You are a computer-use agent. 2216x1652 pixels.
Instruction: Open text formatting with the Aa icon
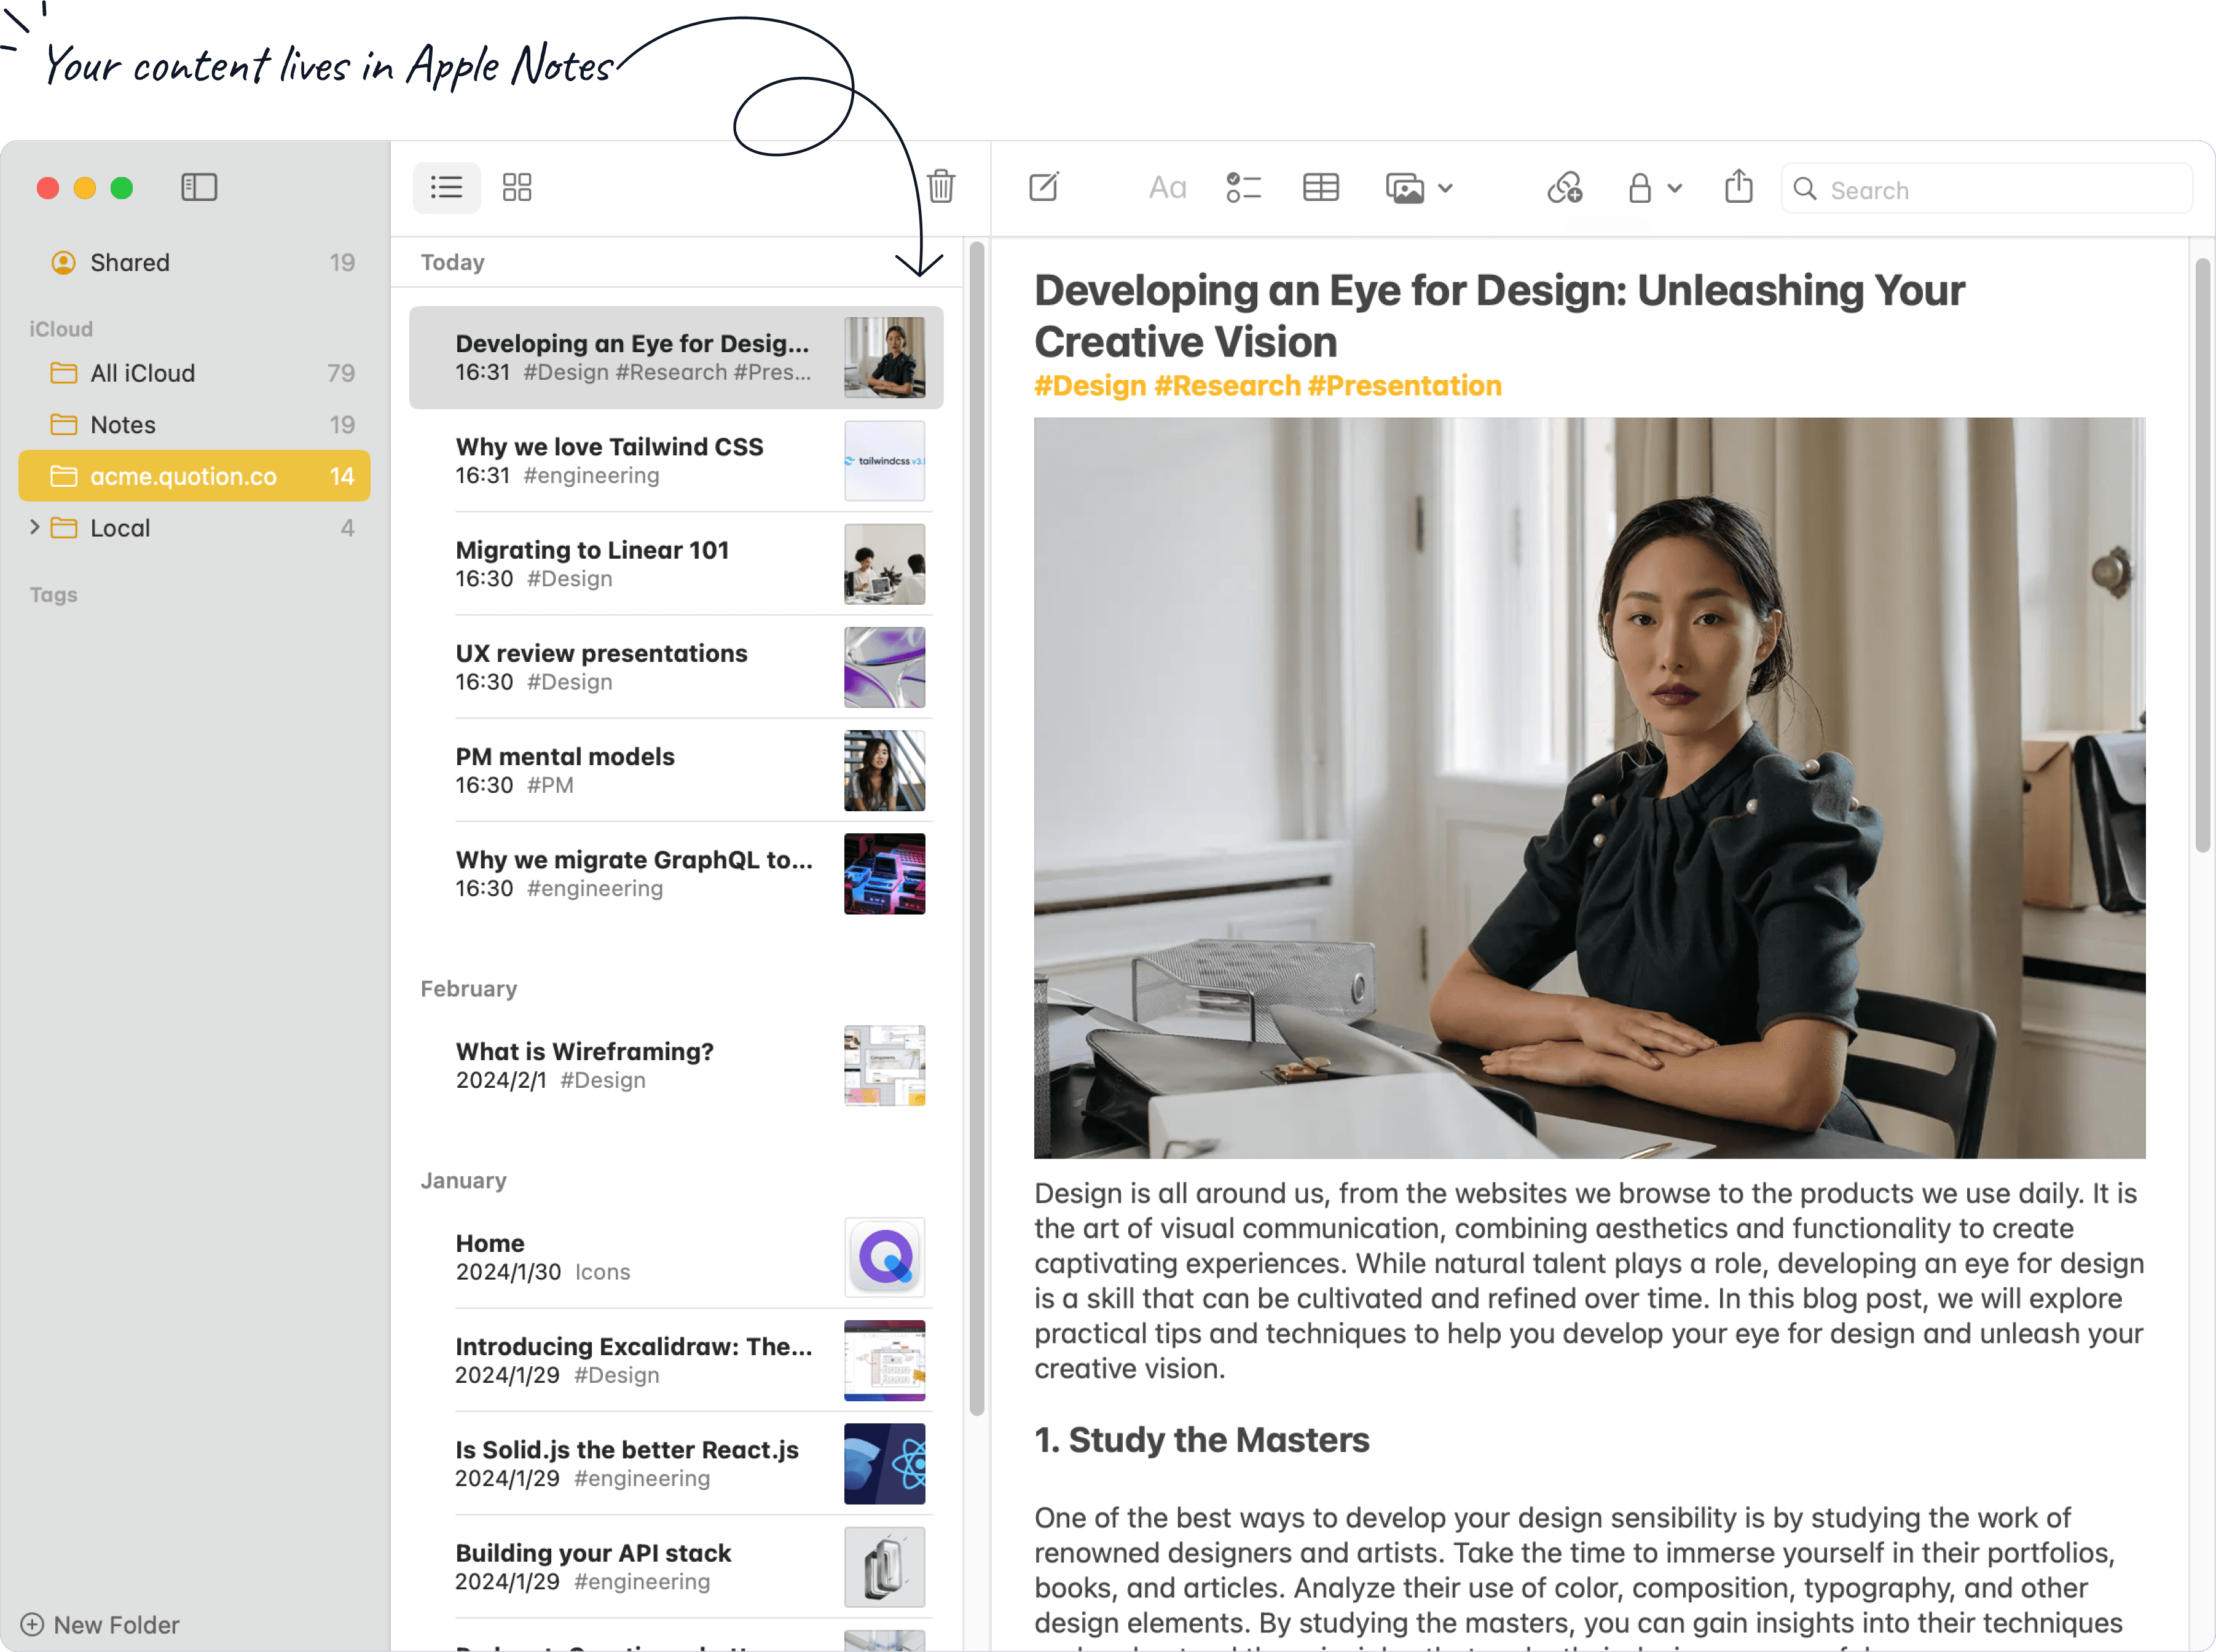tap(1166, 187)
